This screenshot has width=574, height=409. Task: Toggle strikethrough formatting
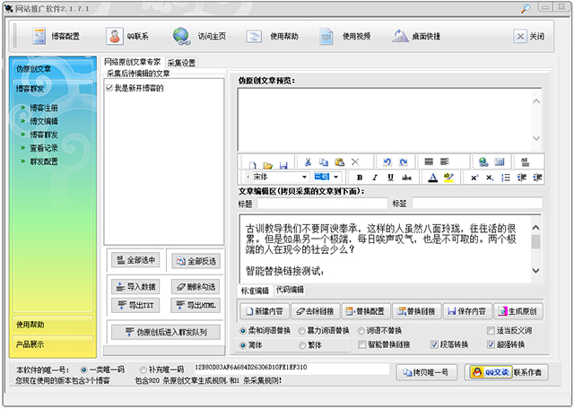[x=406, y=178]
